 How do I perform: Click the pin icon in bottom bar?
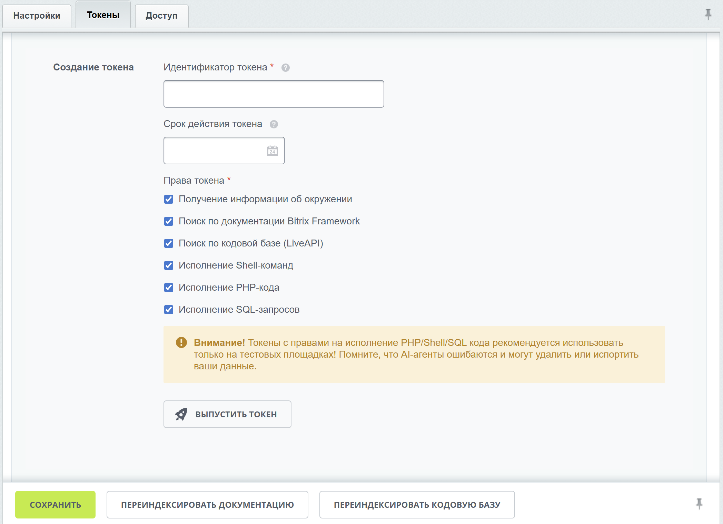pos(699,504)
